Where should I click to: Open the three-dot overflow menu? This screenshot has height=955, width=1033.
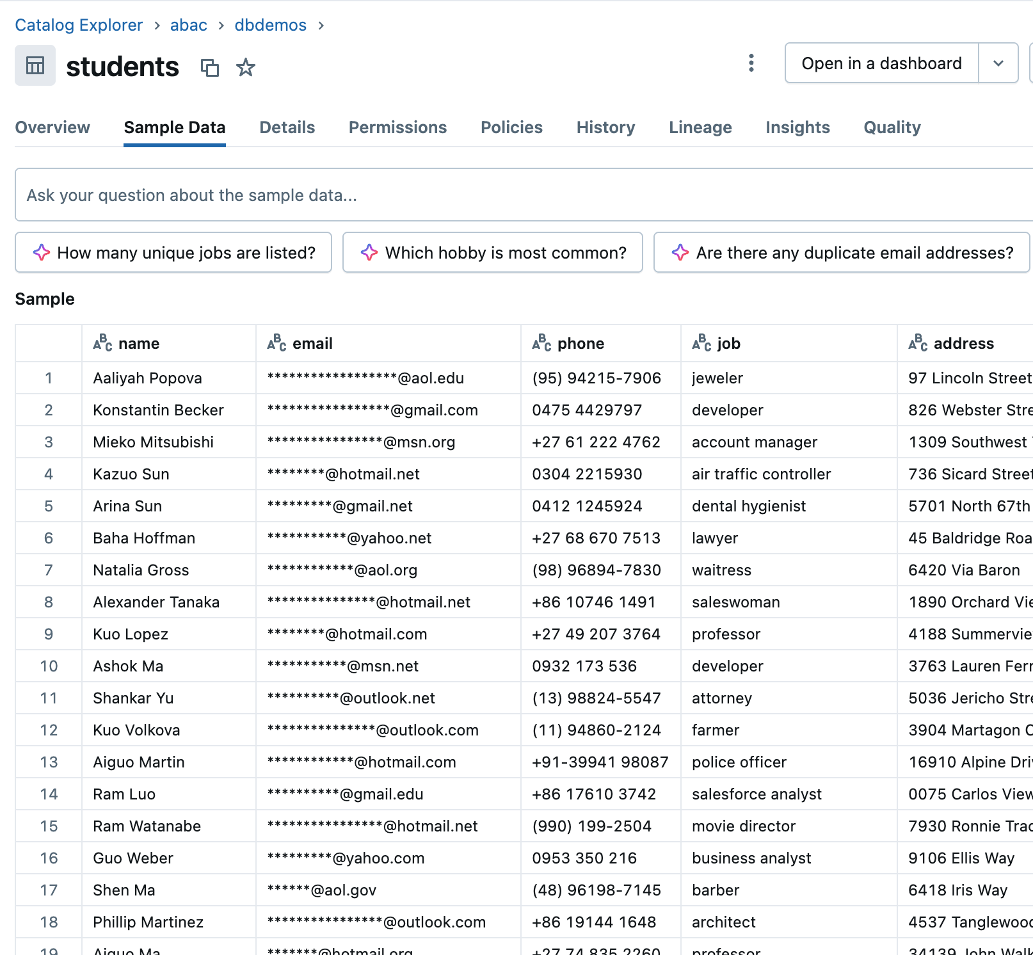(x=751, y=63)
